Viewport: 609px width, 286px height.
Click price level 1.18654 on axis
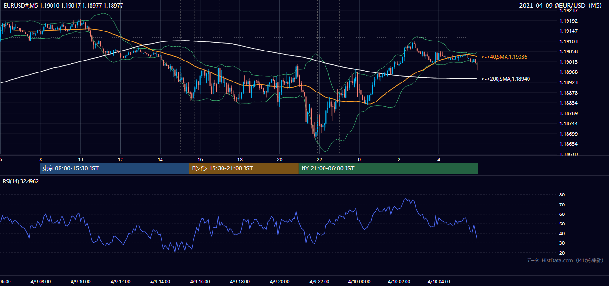pos(569,144)
